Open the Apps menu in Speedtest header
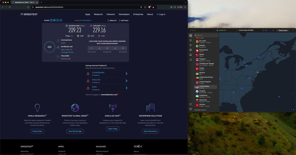Screen dimensions: 296x155 88,14
